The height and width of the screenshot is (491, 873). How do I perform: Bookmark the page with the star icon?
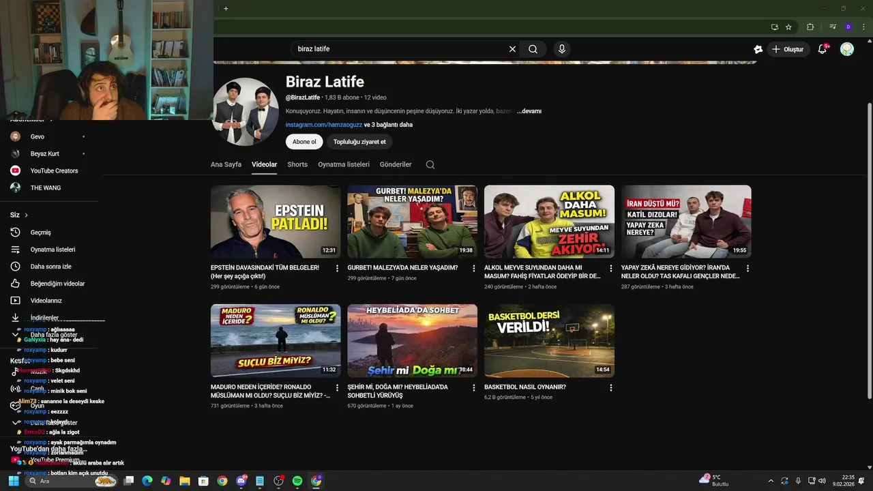pos(788,27)
